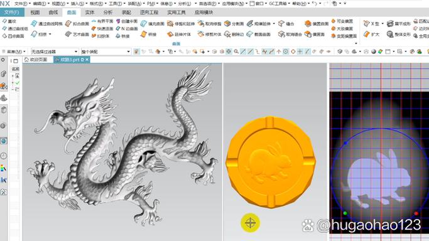The image size is (429, 241).
Task: Choose the 延伸片体 extend sheet tool
Action: pos(179,34)
